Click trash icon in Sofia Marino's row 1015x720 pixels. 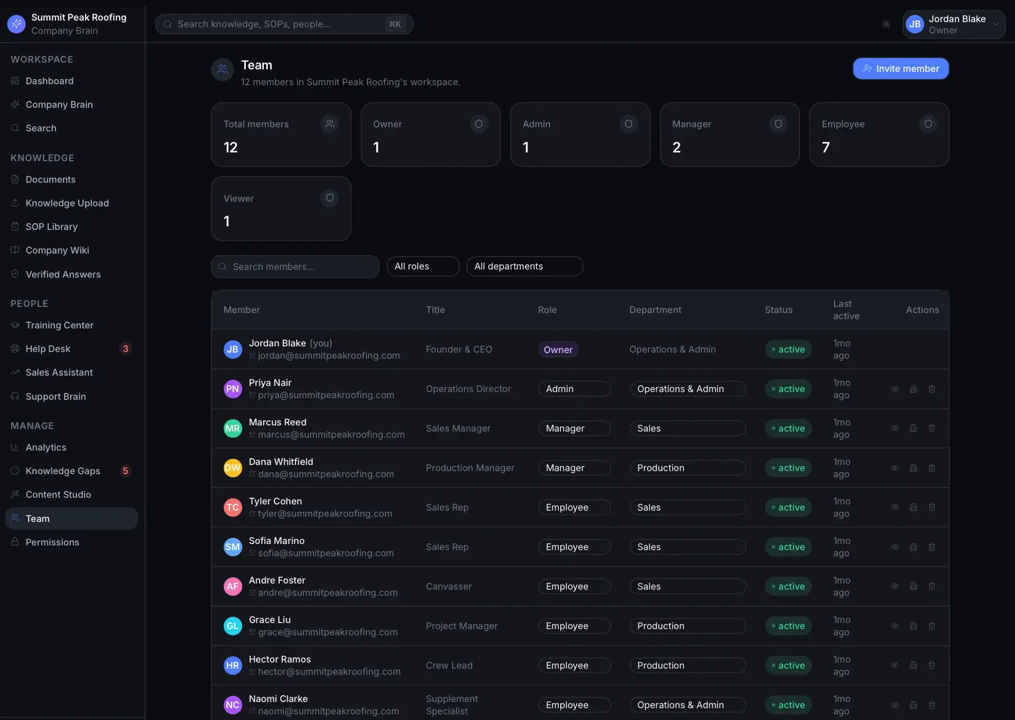(x=931, y=547)
